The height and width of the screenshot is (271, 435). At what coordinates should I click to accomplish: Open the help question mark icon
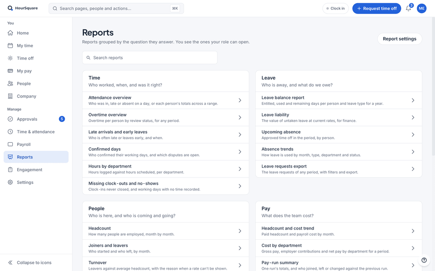point(424,260)
